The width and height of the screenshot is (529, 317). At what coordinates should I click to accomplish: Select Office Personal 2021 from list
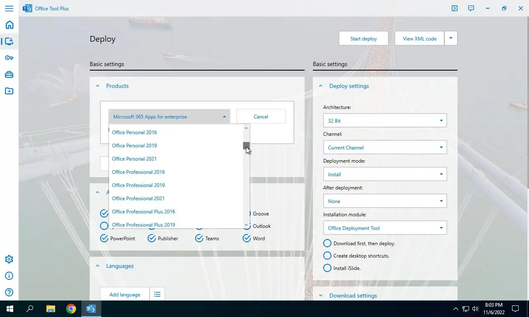176,159
